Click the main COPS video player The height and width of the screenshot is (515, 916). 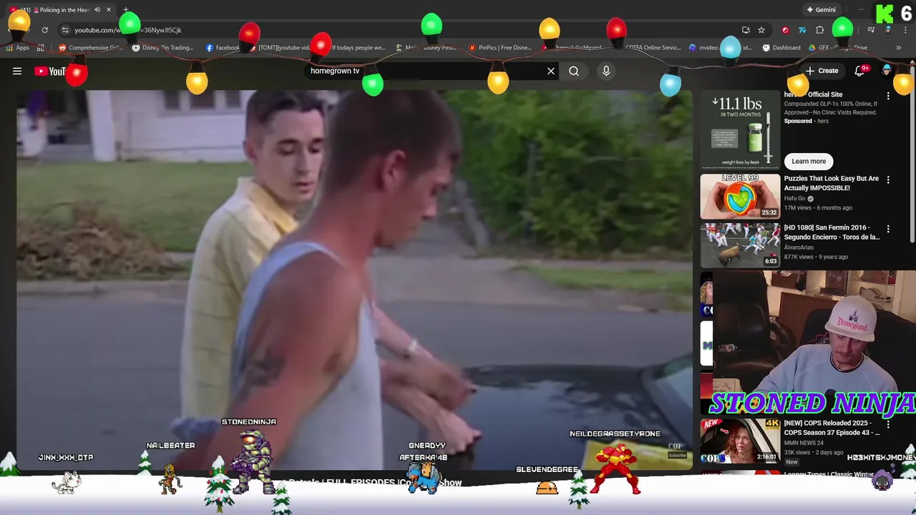pyautogui.click(x=354, y=279)
